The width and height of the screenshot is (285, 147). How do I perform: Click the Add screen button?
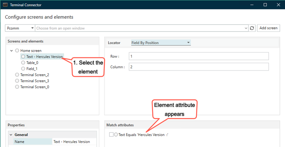(268, 28)
